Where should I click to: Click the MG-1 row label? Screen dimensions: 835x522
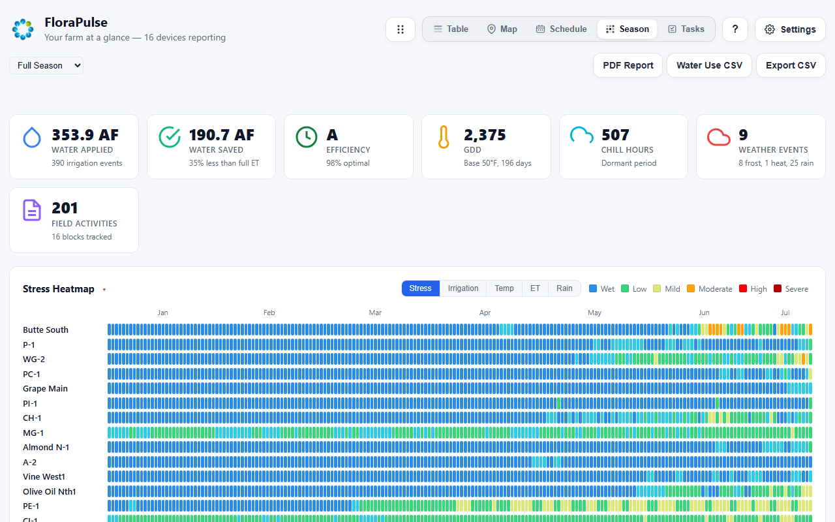(33, 433)
